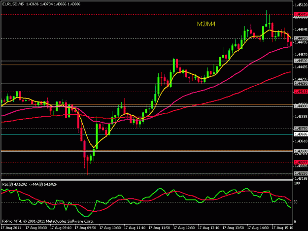Click the EURUSD,M5 chart title text

pyautogui.click(x=13, y=4)
